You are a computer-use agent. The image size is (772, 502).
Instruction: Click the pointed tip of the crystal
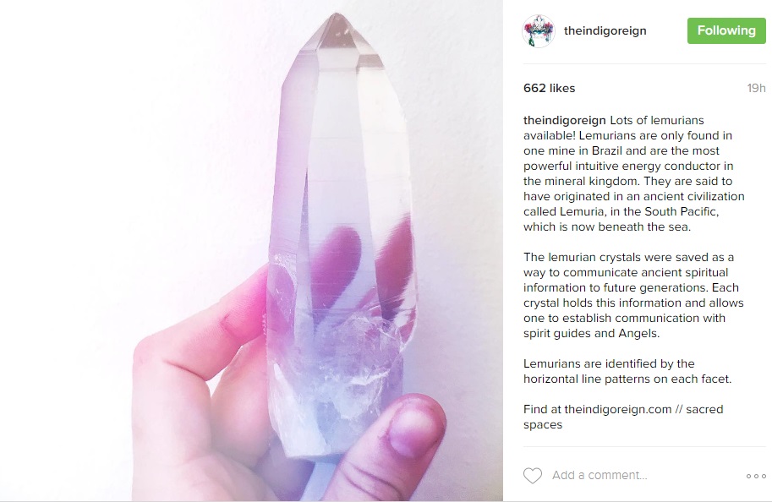point(337,30)
